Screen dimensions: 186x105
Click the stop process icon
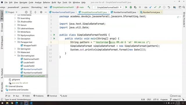point(140,7)
